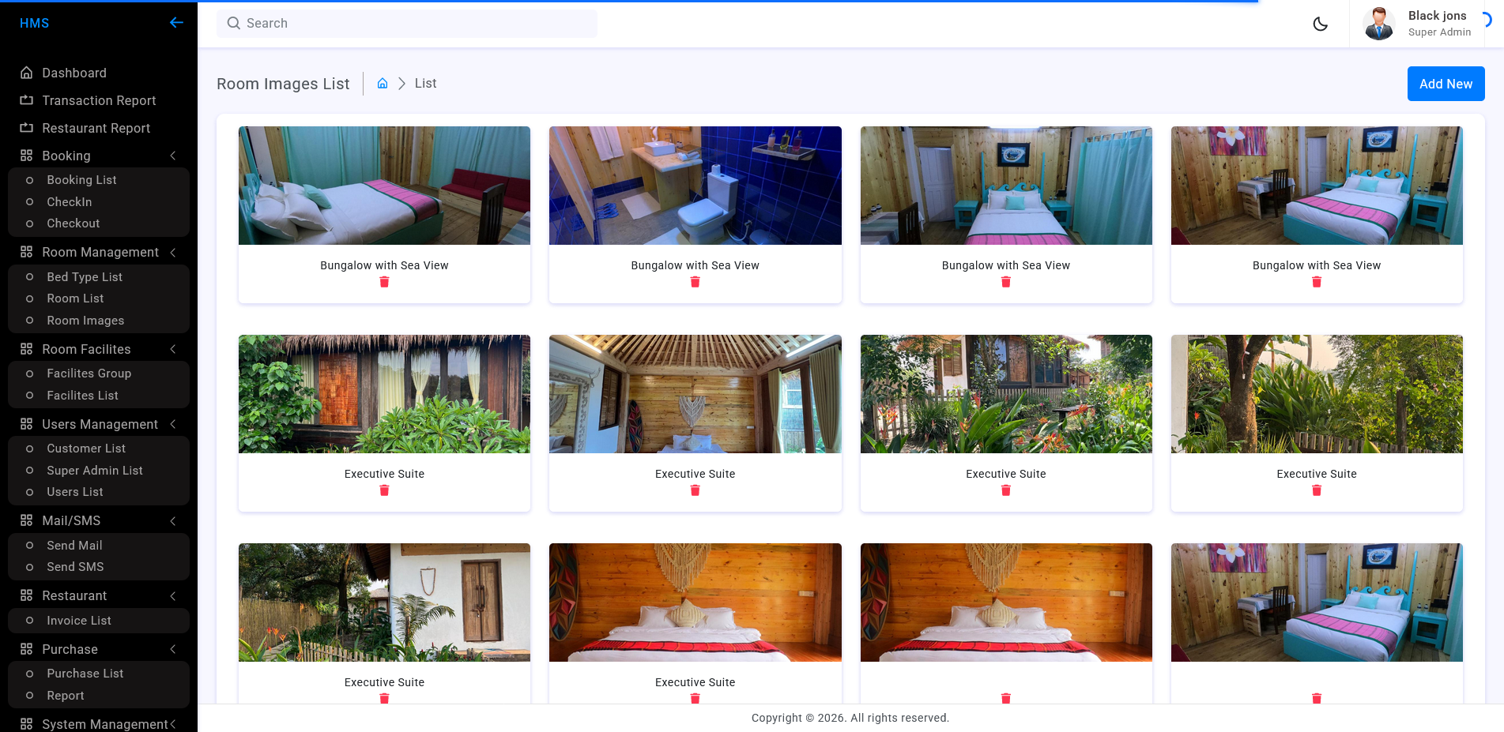This screenshot has height=732, width=1504.
Task: Delete the first Executive Suite hut image
Action: click(384, 490)
